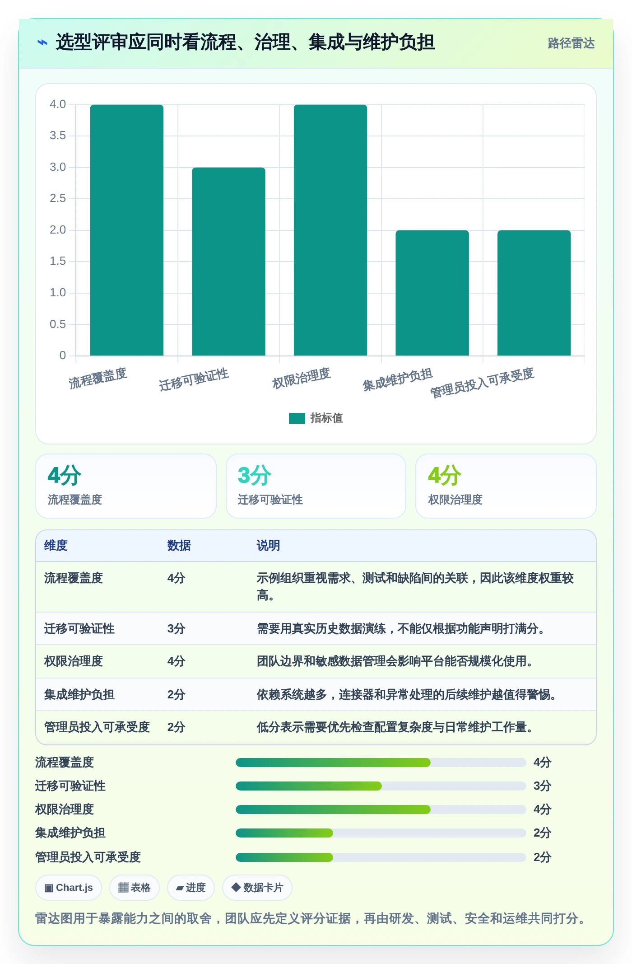Click description starting 依赖系统越多
Image resolution: width=632 pixels, height=964 pixels.
(407, 695)
